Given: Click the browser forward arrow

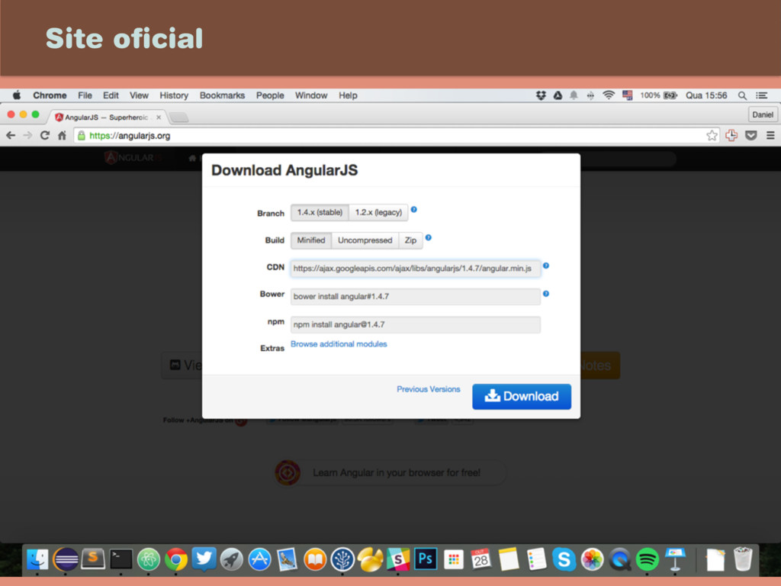Looking at the screenshot, I should pyautogui.click(x=27, y=135).
